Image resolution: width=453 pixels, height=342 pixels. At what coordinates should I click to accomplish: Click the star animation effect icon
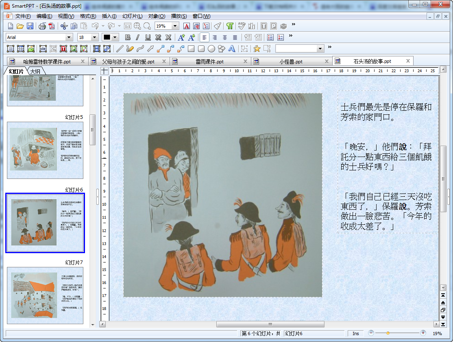pyautogui.click(x=257, y=49)
